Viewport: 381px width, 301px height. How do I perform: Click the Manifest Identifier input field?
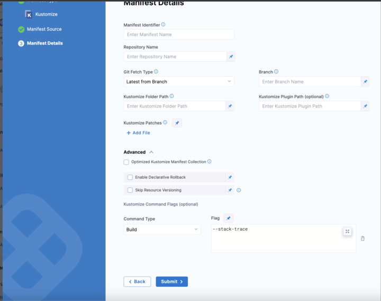(178, 34)
